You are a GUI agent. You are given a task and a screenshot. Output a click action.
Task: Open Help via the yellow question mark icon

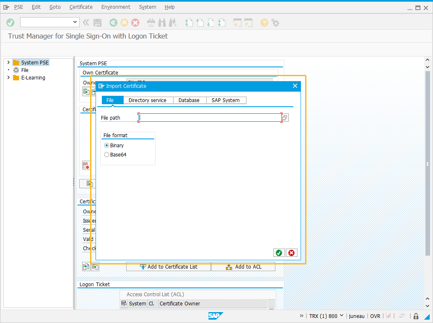264,23
